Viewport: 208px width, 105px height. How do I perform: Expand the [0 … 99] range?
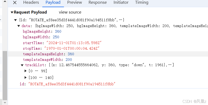point(26,71)
